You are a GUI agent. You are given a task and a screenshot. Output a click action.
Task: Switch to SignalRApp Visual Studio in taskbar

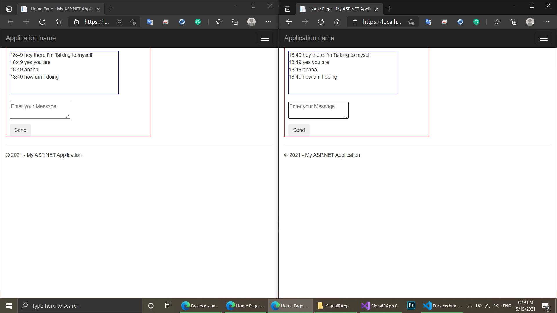[x=381, y=306]
